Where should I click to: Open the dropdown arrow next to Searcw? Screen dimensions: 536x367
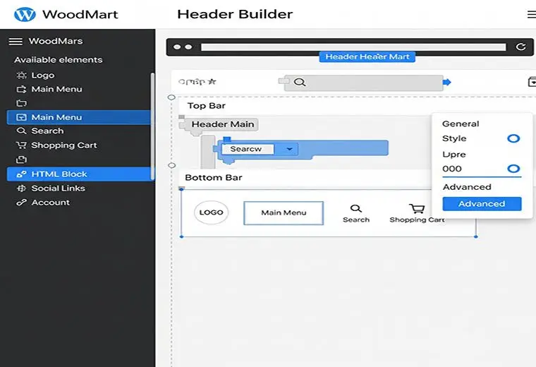[289, 149]
